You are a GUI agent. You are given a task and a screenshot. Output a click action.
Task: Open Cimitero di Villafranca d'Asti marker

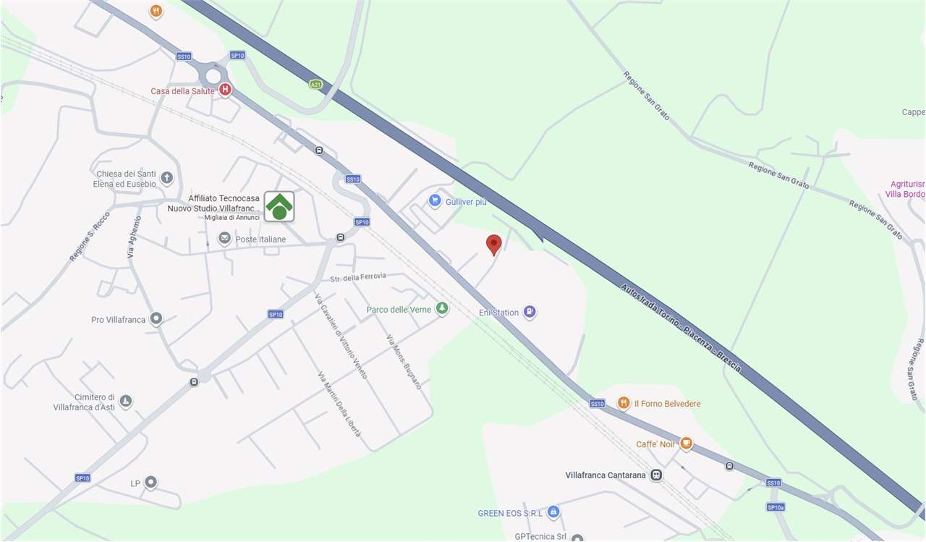(x=126, y=401)
